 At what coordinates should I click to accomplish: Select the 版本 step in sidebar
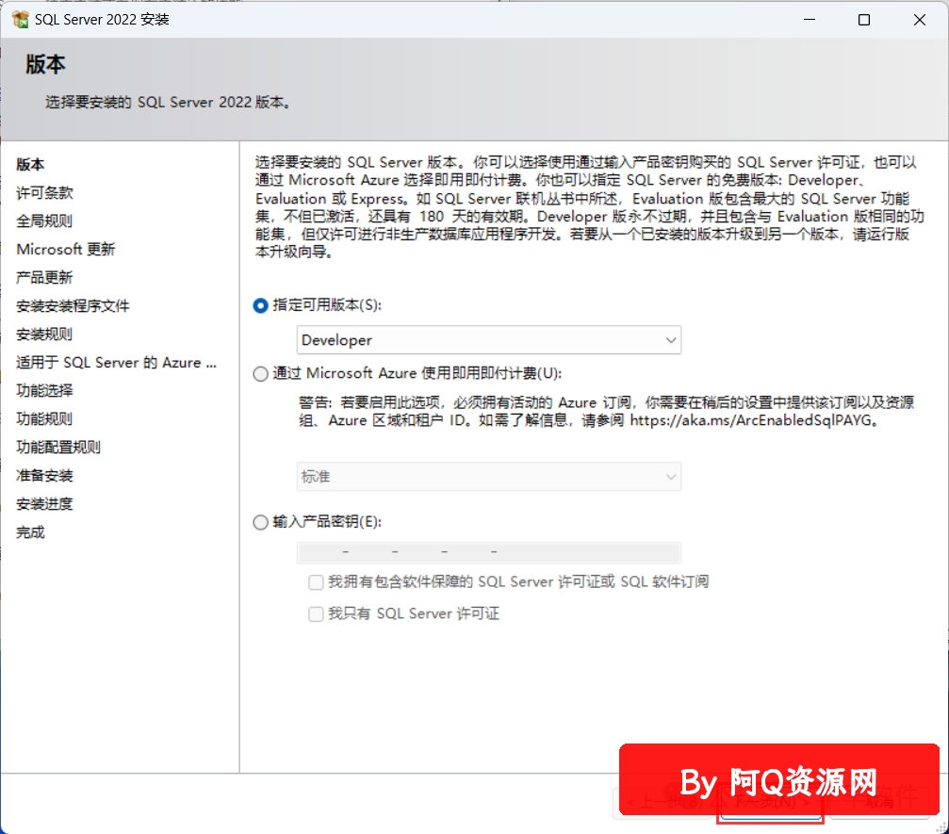point(30,165)
